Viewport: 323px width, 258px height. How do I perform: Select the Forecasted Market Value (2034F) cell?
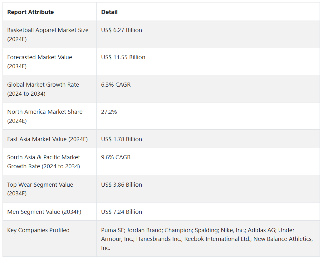coord(40,62)
